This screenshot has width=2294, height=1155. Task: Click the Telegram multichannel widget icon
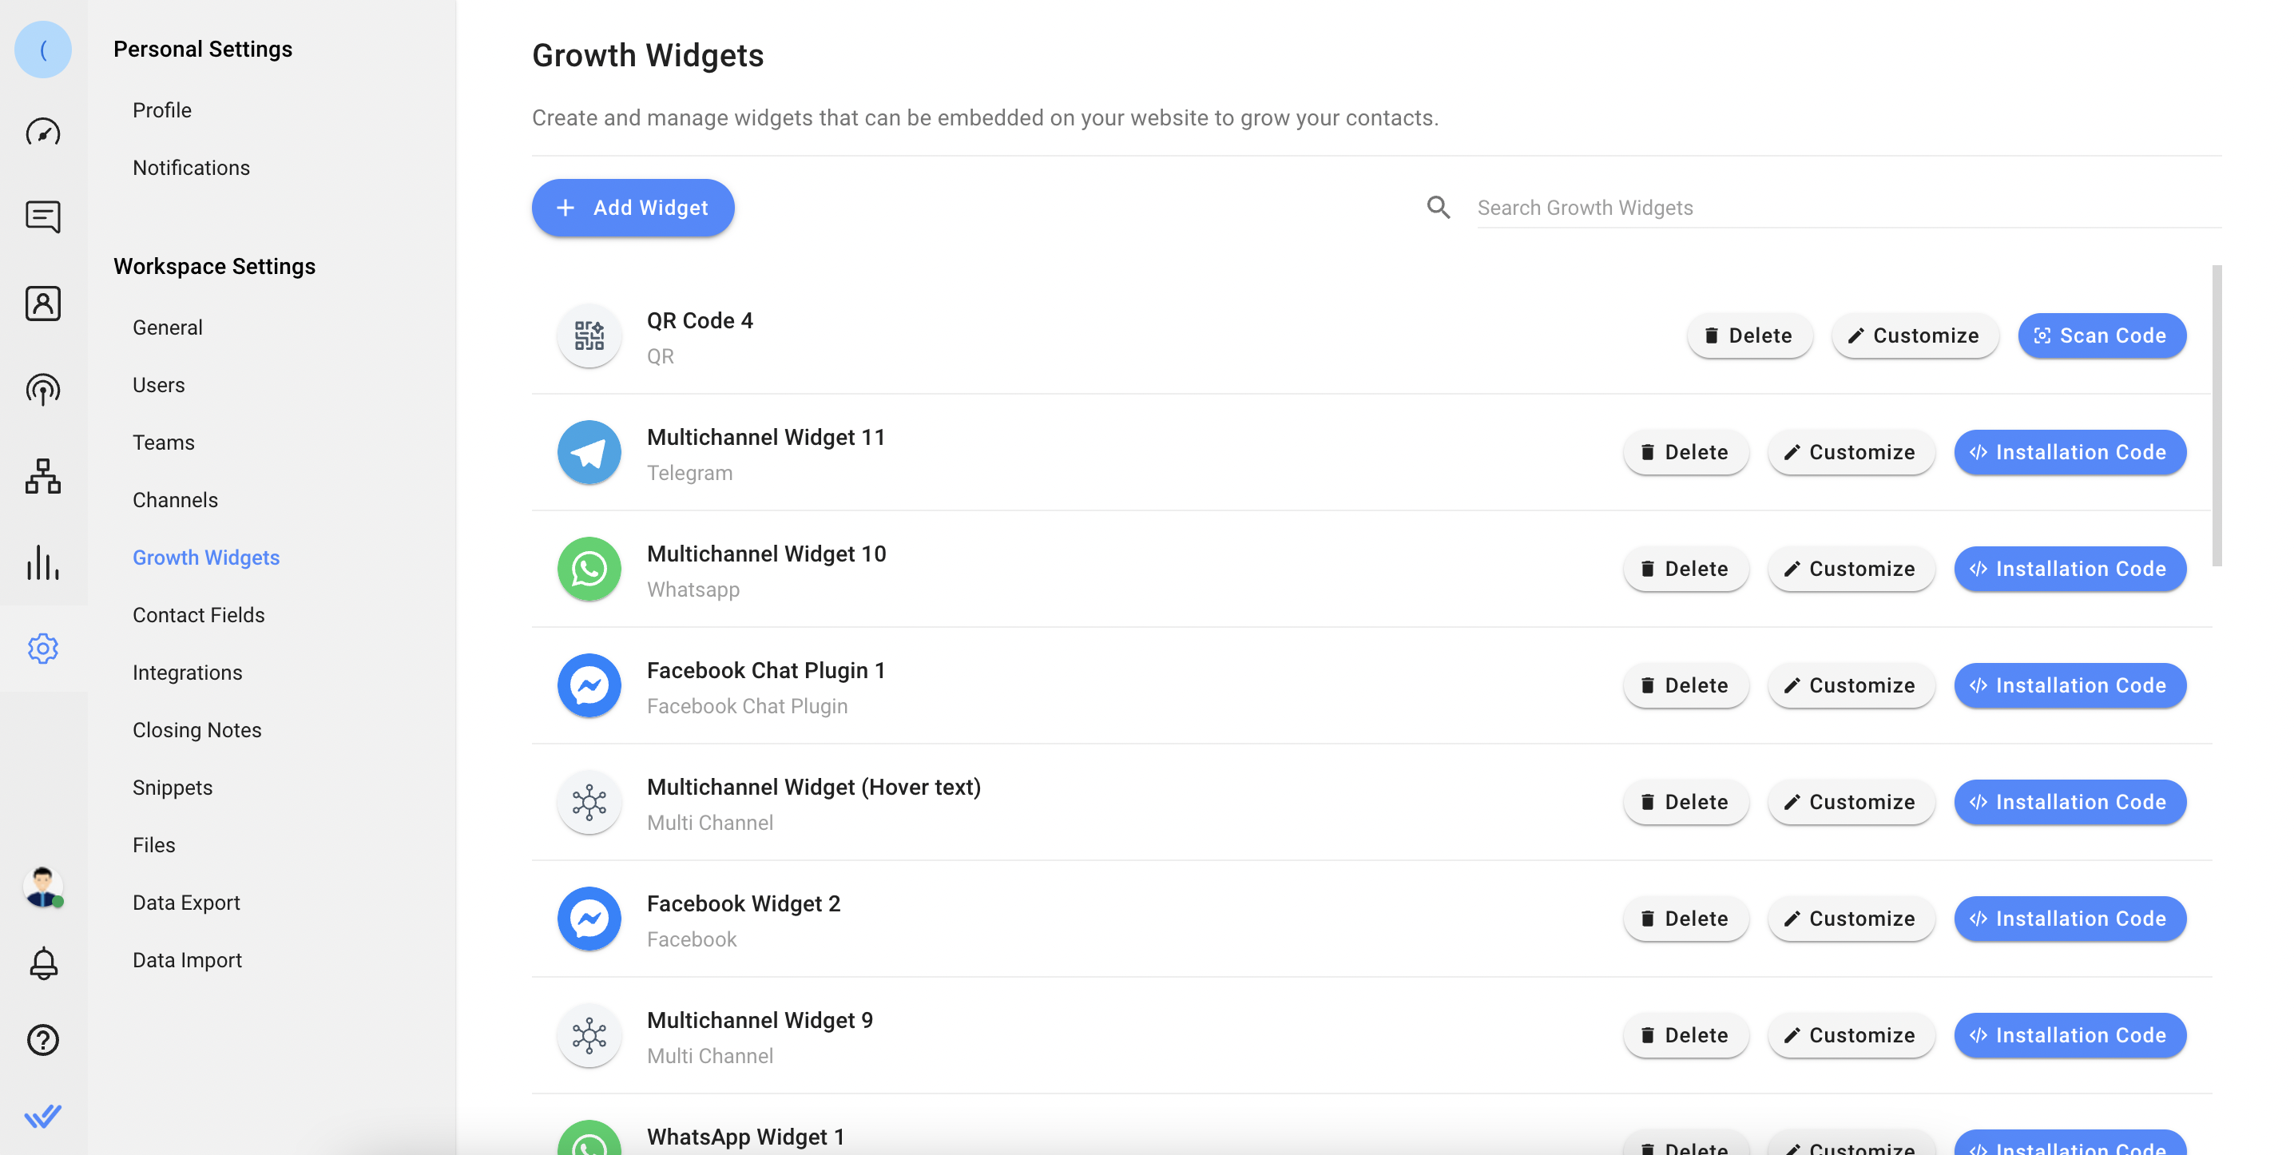[589, 450]
